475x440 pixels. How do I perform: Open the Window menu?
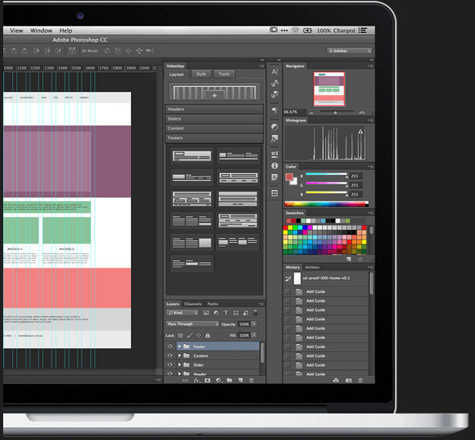coord(42,30)
